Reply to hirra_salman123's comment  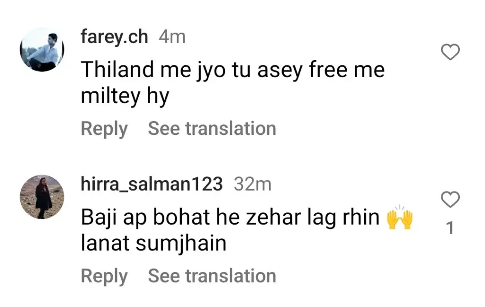104,276
